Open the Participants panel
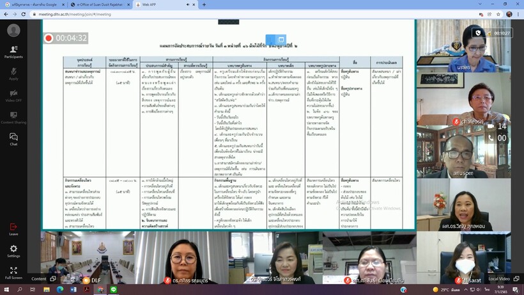The image size is (524, 295). (x=13, y=52)
